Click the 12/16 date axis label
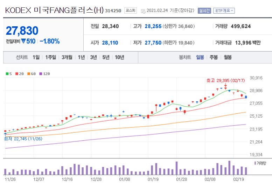272x187 pixels. click(x=67, y=179)
